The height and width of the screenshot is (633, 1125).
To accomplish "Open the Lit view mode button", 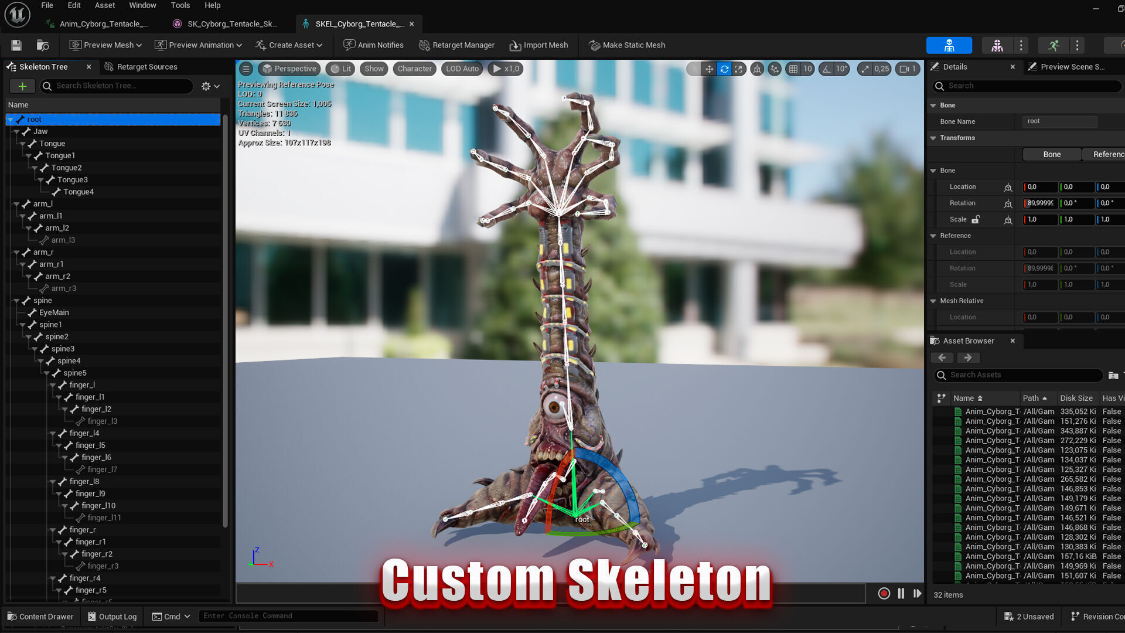I will (341, 69).
